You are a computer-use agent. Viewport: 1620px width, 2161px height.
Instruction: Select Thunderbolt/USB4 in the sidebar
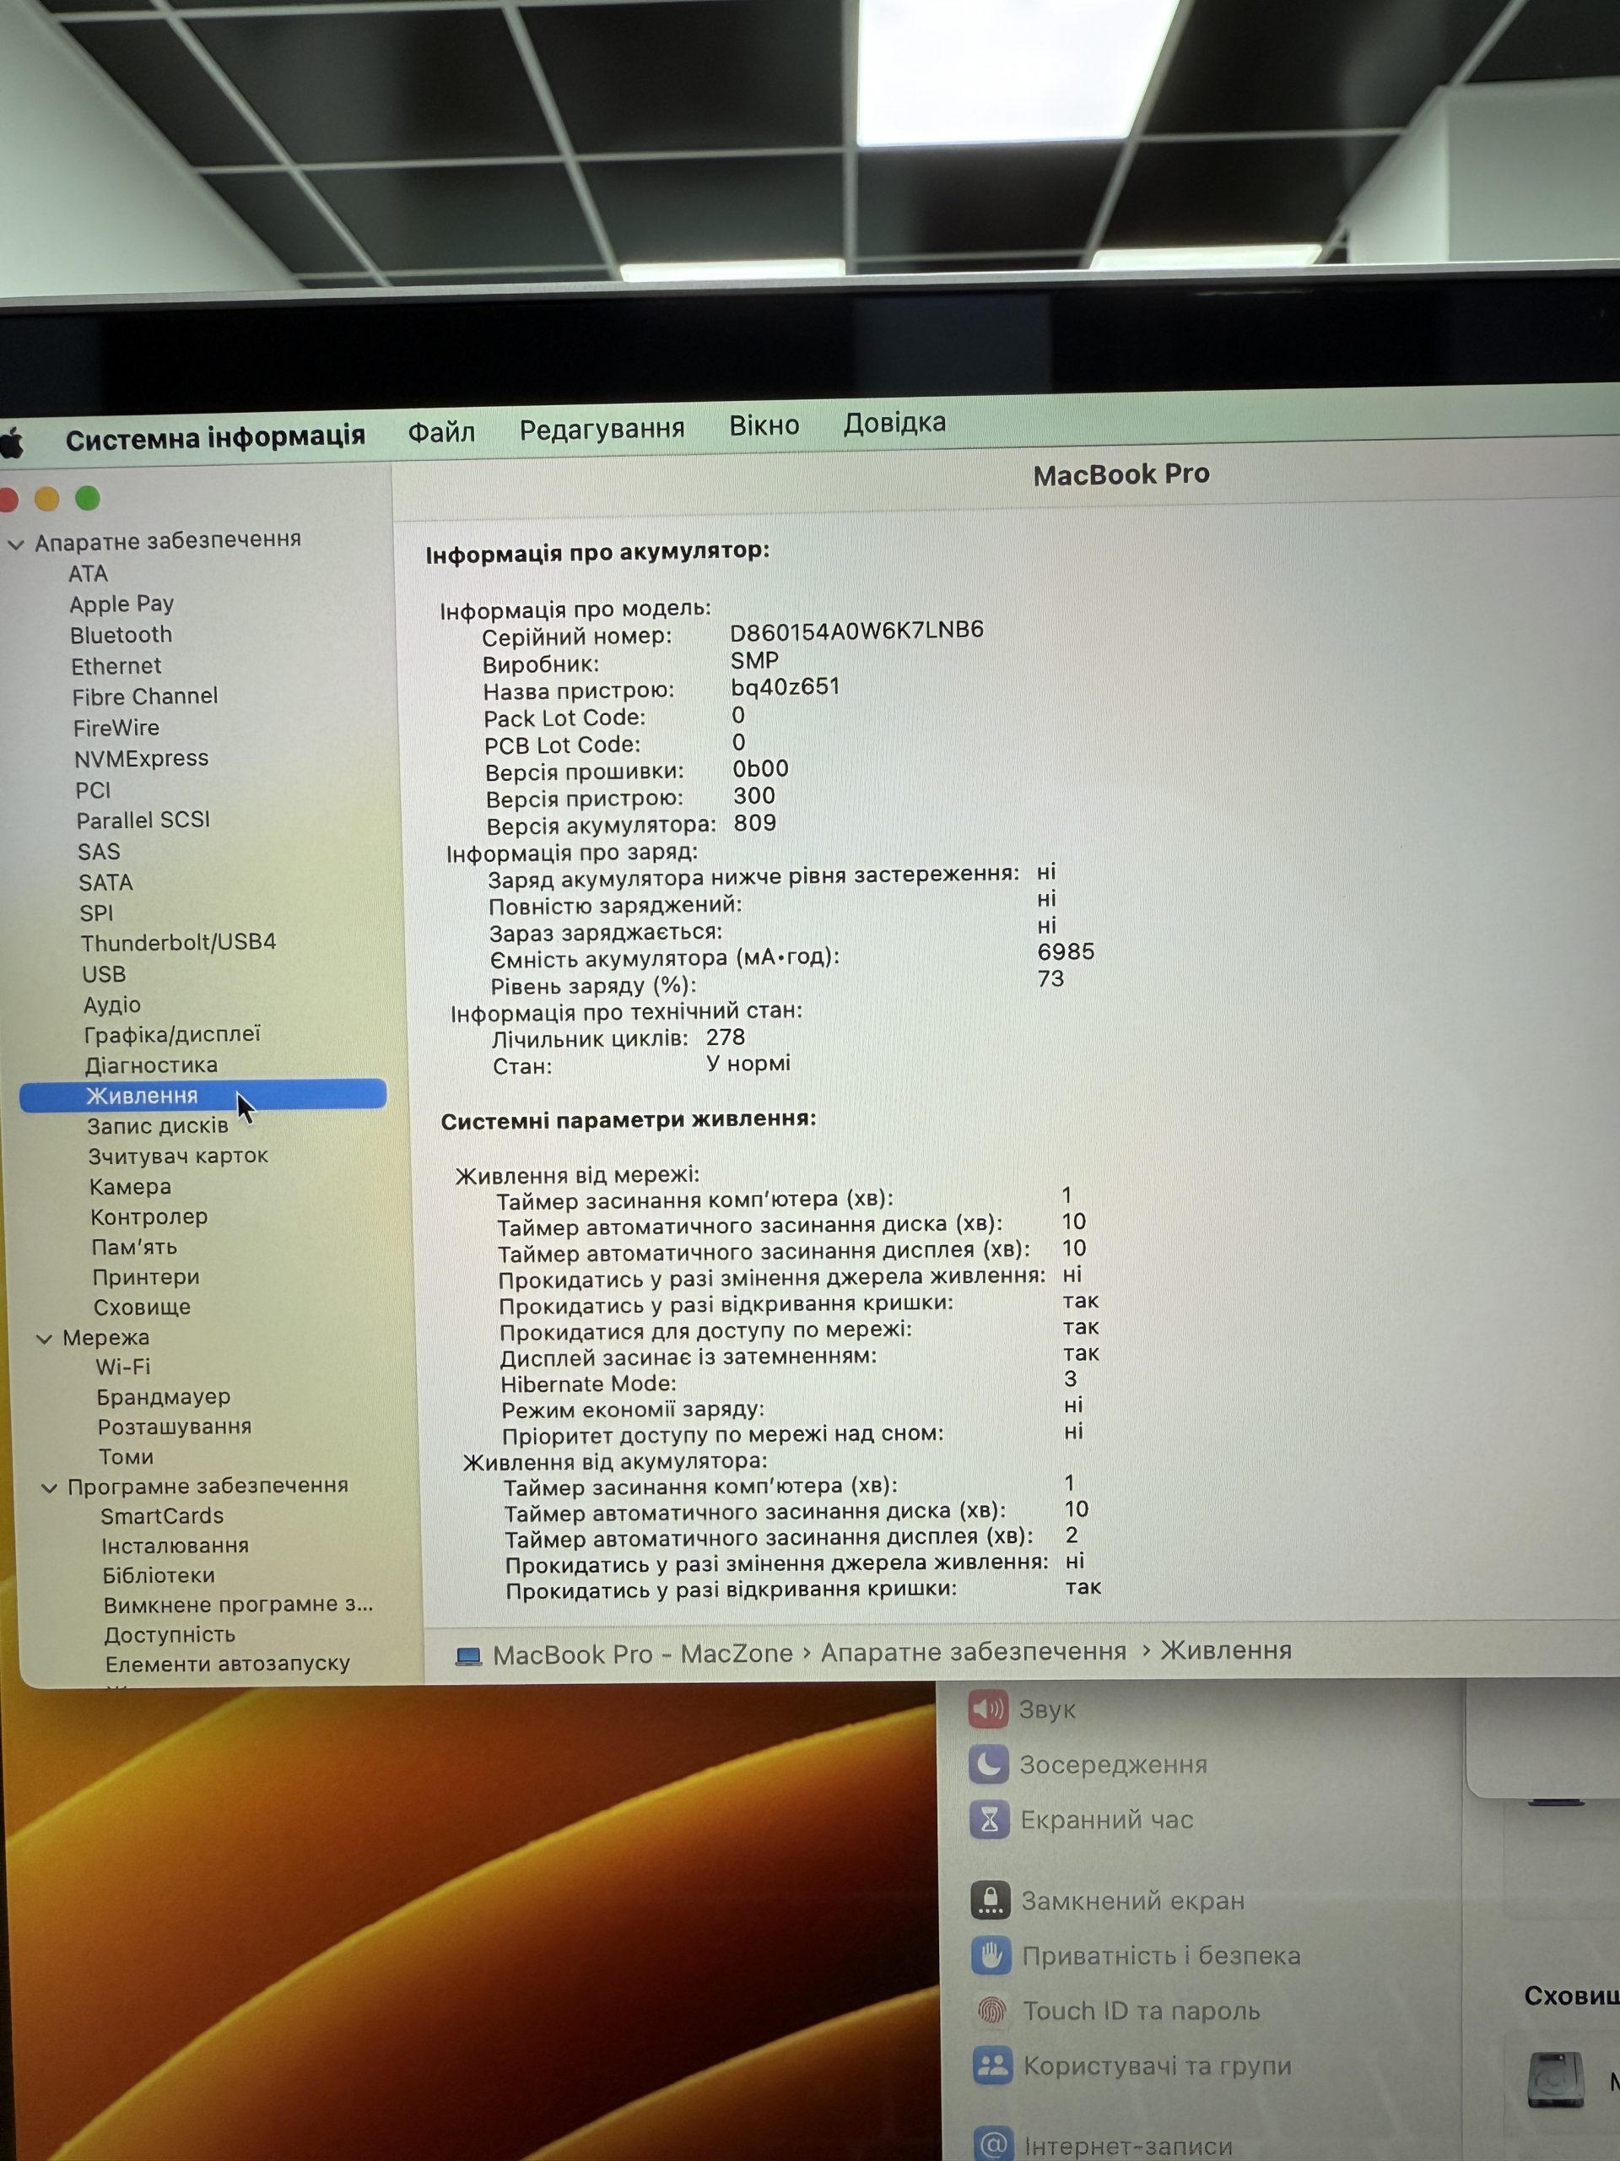click(x=179, y=943)
